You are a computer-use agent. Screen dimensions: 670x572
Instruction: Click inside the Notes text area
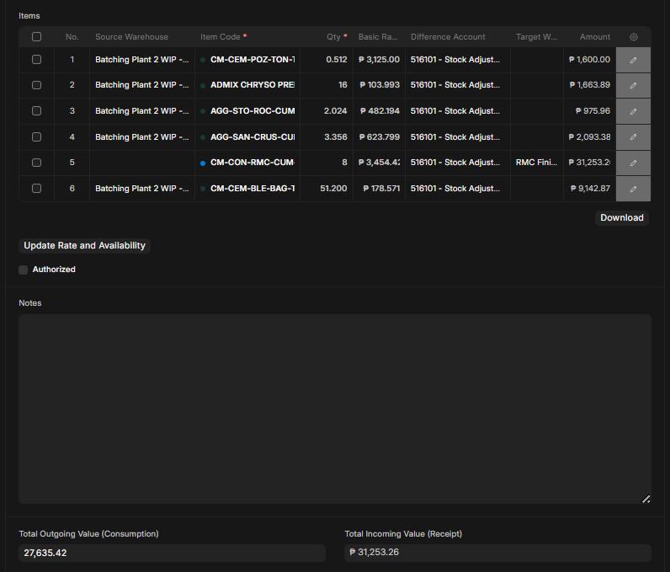[334, 409]
